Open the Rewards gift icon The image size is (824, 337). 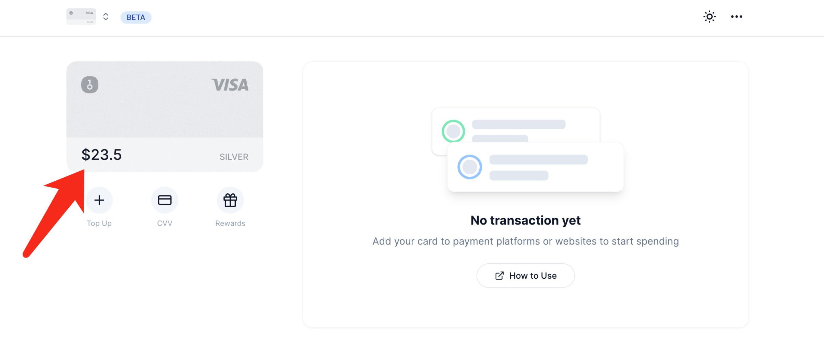pyautogui.click(x=230, y=200)
